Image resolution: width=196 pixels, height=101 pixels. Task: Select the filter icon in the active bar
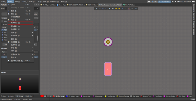coord(96,9)
